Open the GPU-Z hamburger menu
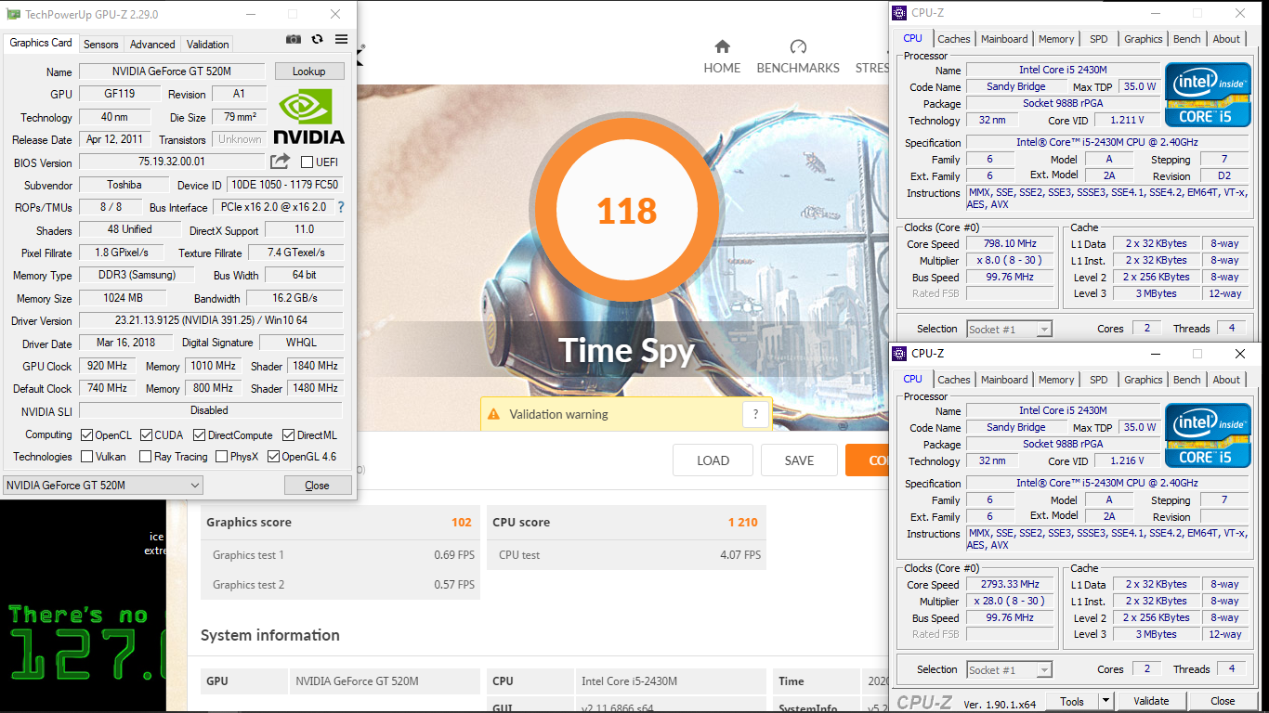This screenshot has width=1269, height=713. point(341,39)
